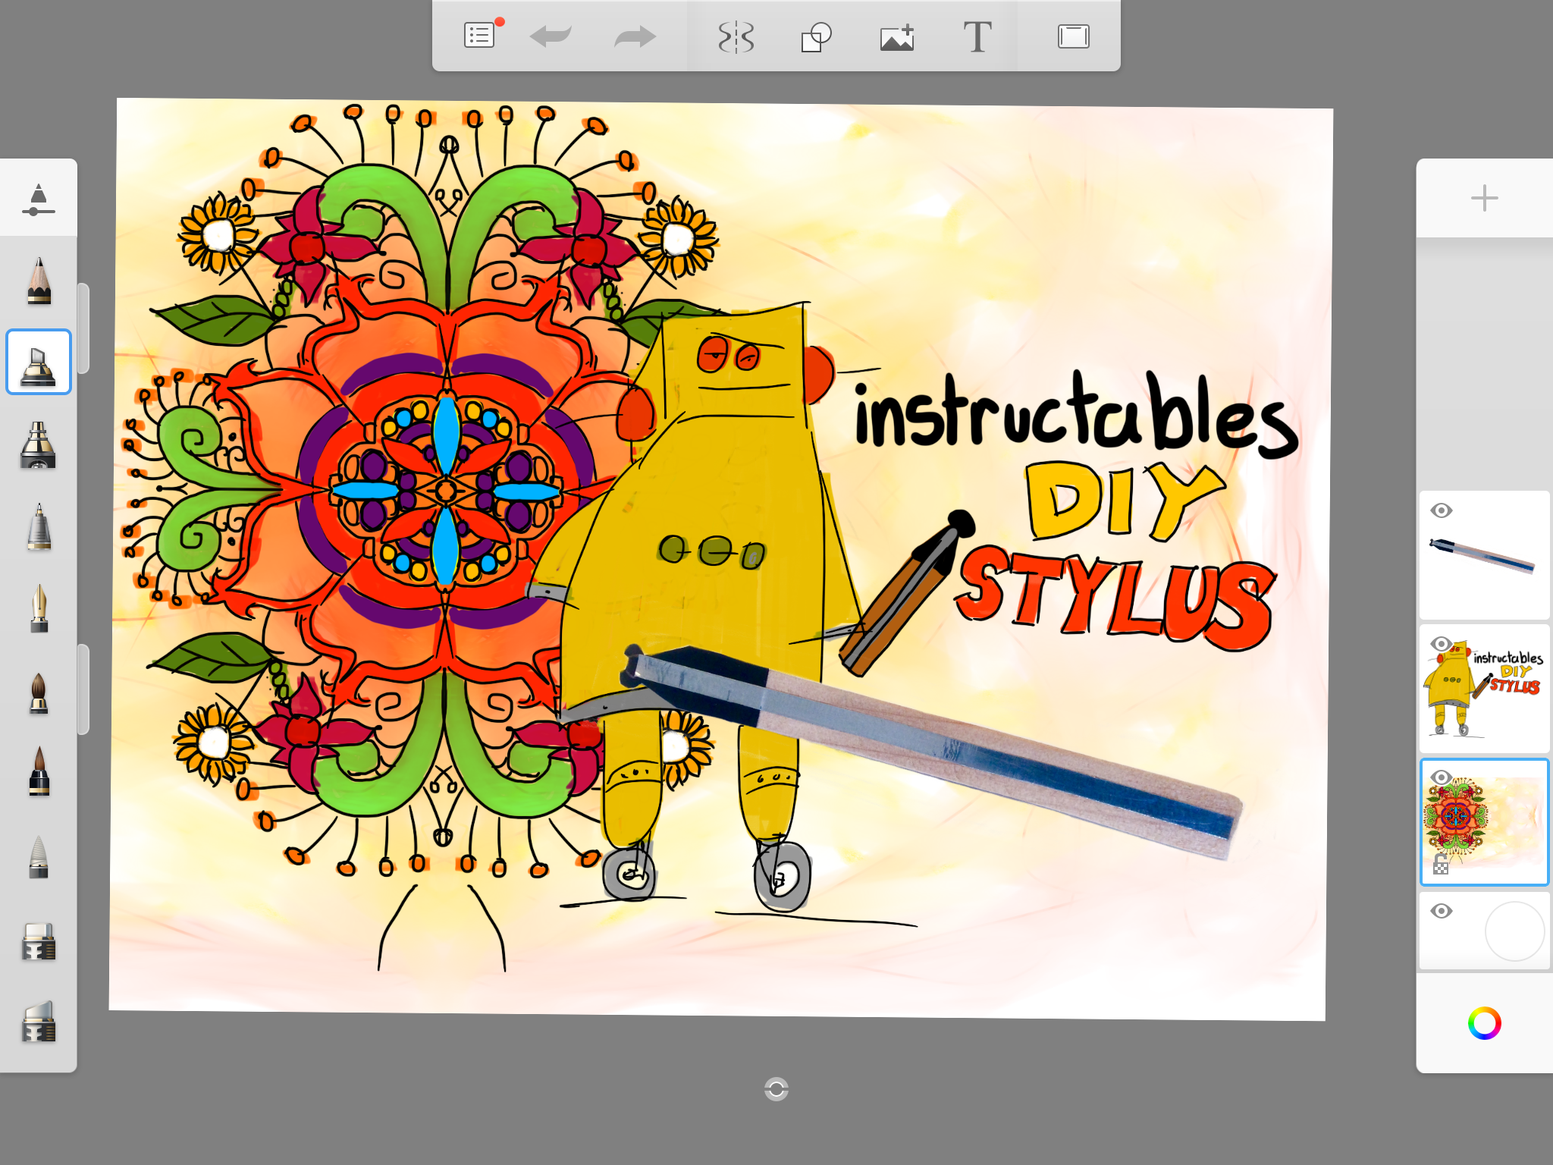Viewport: 1553px width, 1165px height.
Task: Open the Text tool
Action: [x=977, y=35]
